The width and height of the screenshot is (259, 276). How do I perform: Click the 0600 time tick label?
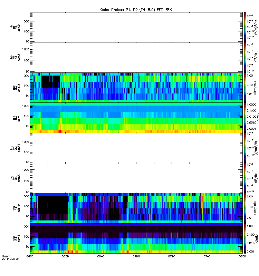pos(30,256)
